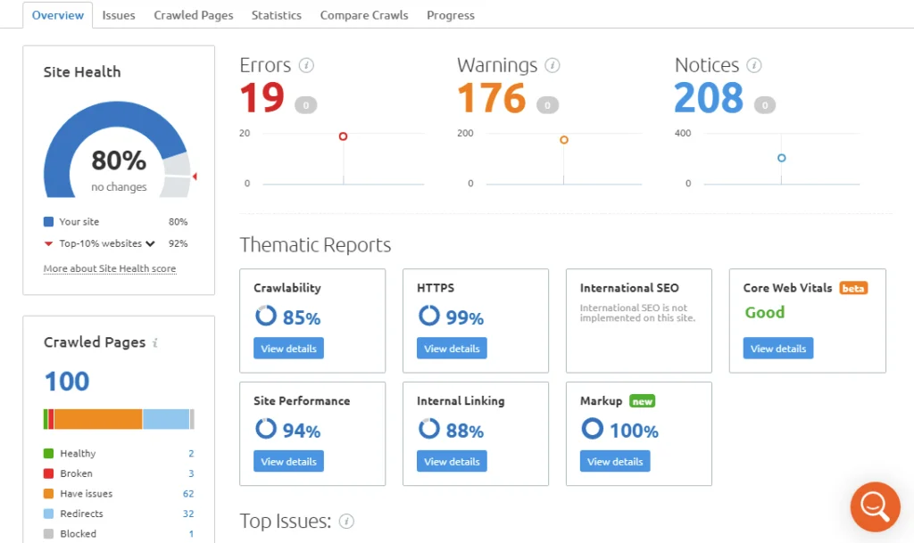Click the orange marker on Warnings trend chart
The image size is (914, 543).
pyautogui.click(x=563, y=140)
